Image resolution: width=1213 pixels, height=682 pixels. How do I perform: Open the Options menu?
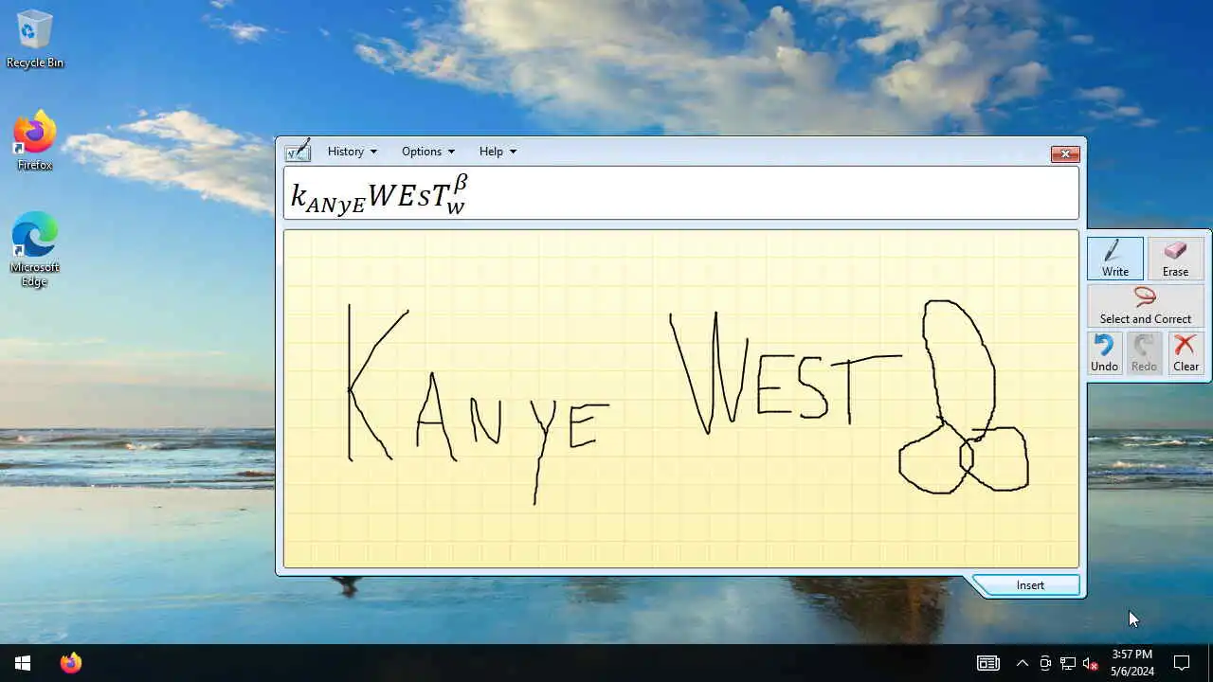click(427, 152)
